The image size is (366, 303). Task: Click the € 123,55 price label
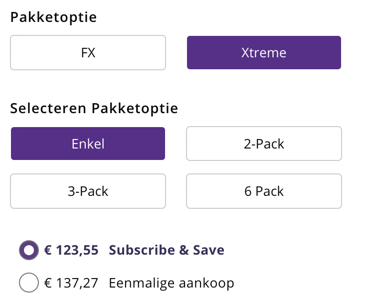tap(71, 250)
